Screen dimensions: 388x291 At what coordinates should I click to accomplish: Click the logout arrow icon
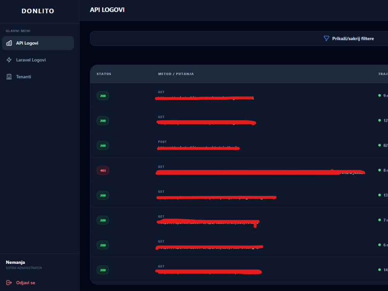coord(9,282)
